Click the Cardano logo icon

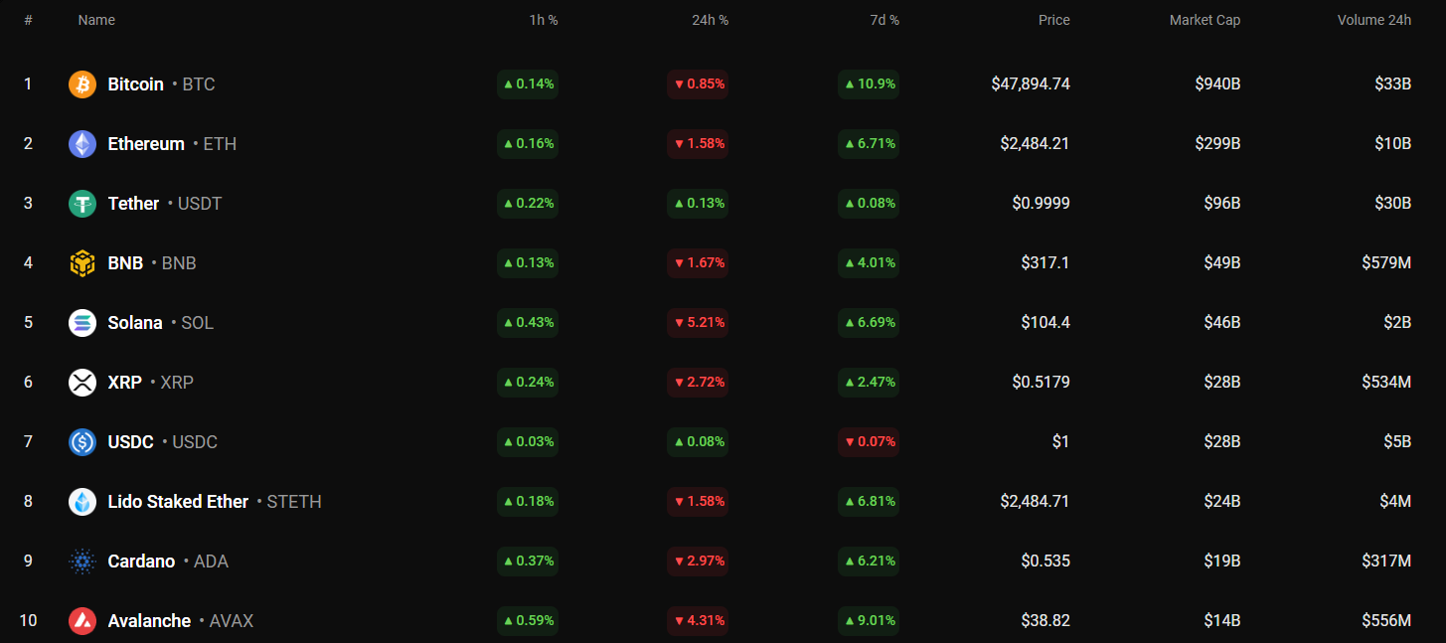(x=81, y=562)
